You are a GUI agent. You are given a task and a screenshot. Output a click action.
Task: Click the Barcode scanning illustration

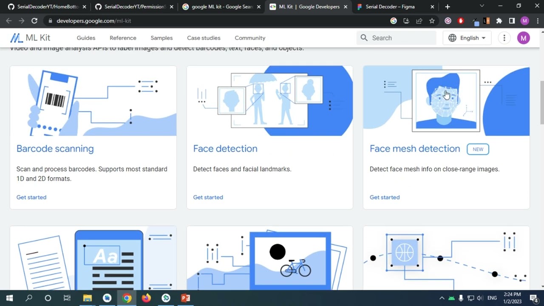point(93,101)
